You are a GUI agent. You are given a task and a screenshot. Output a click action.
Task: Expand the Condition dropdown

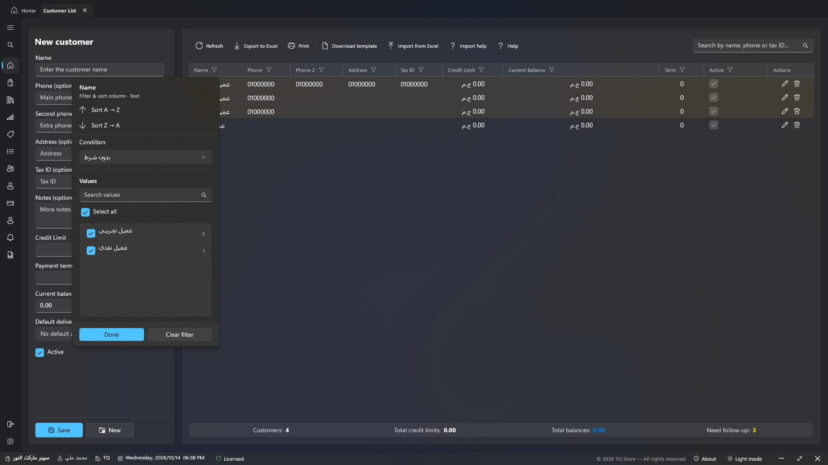[146, 157]
